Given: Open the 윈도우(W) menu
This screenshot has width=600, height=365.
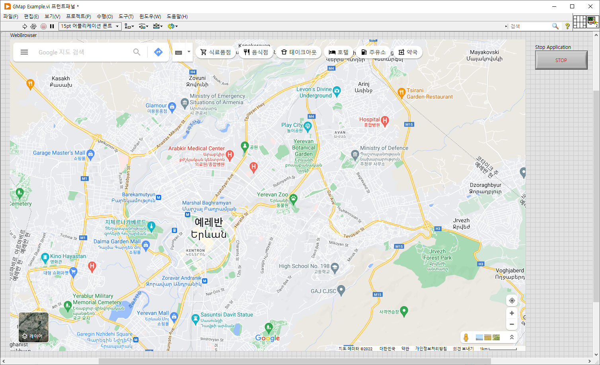Looking at the screenshot, I should tap(150, 17).
